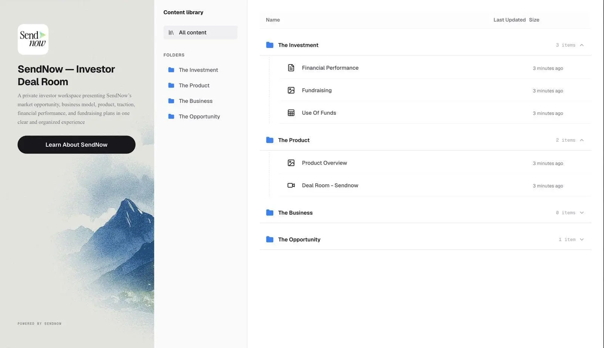Collapse The Investment folder chevron

click(x=582, y=45)
